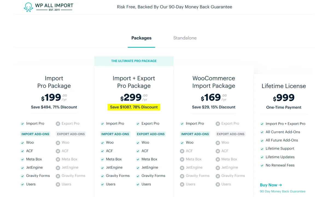
Task: Click the Buy Now link under Lifetime License
Action: [x=271, y=185]
